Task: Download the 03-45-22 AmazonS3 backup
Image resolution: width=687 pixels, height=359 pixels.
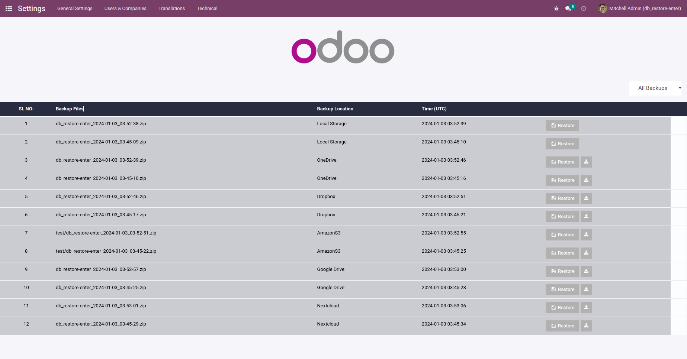Action: pyautogui.click(x=586, y=253)
